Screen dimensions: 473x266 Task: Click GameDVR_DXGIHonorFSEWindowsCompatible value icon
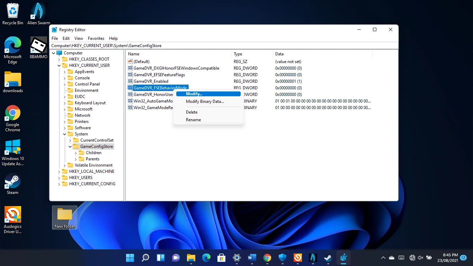point(130,68)
